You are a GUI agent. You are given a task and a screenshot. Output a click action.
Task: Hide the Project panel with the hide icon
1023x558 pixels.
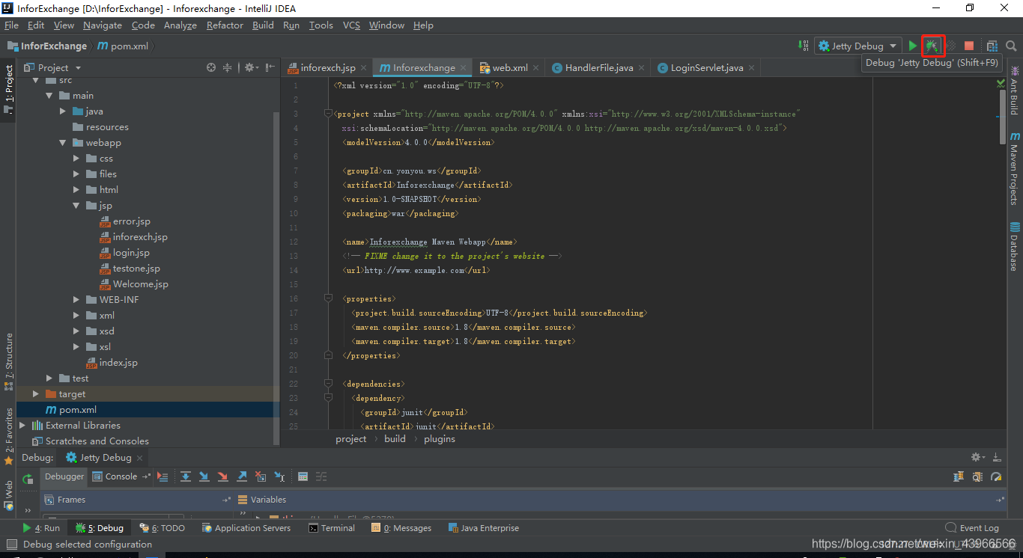click(270, 67)
